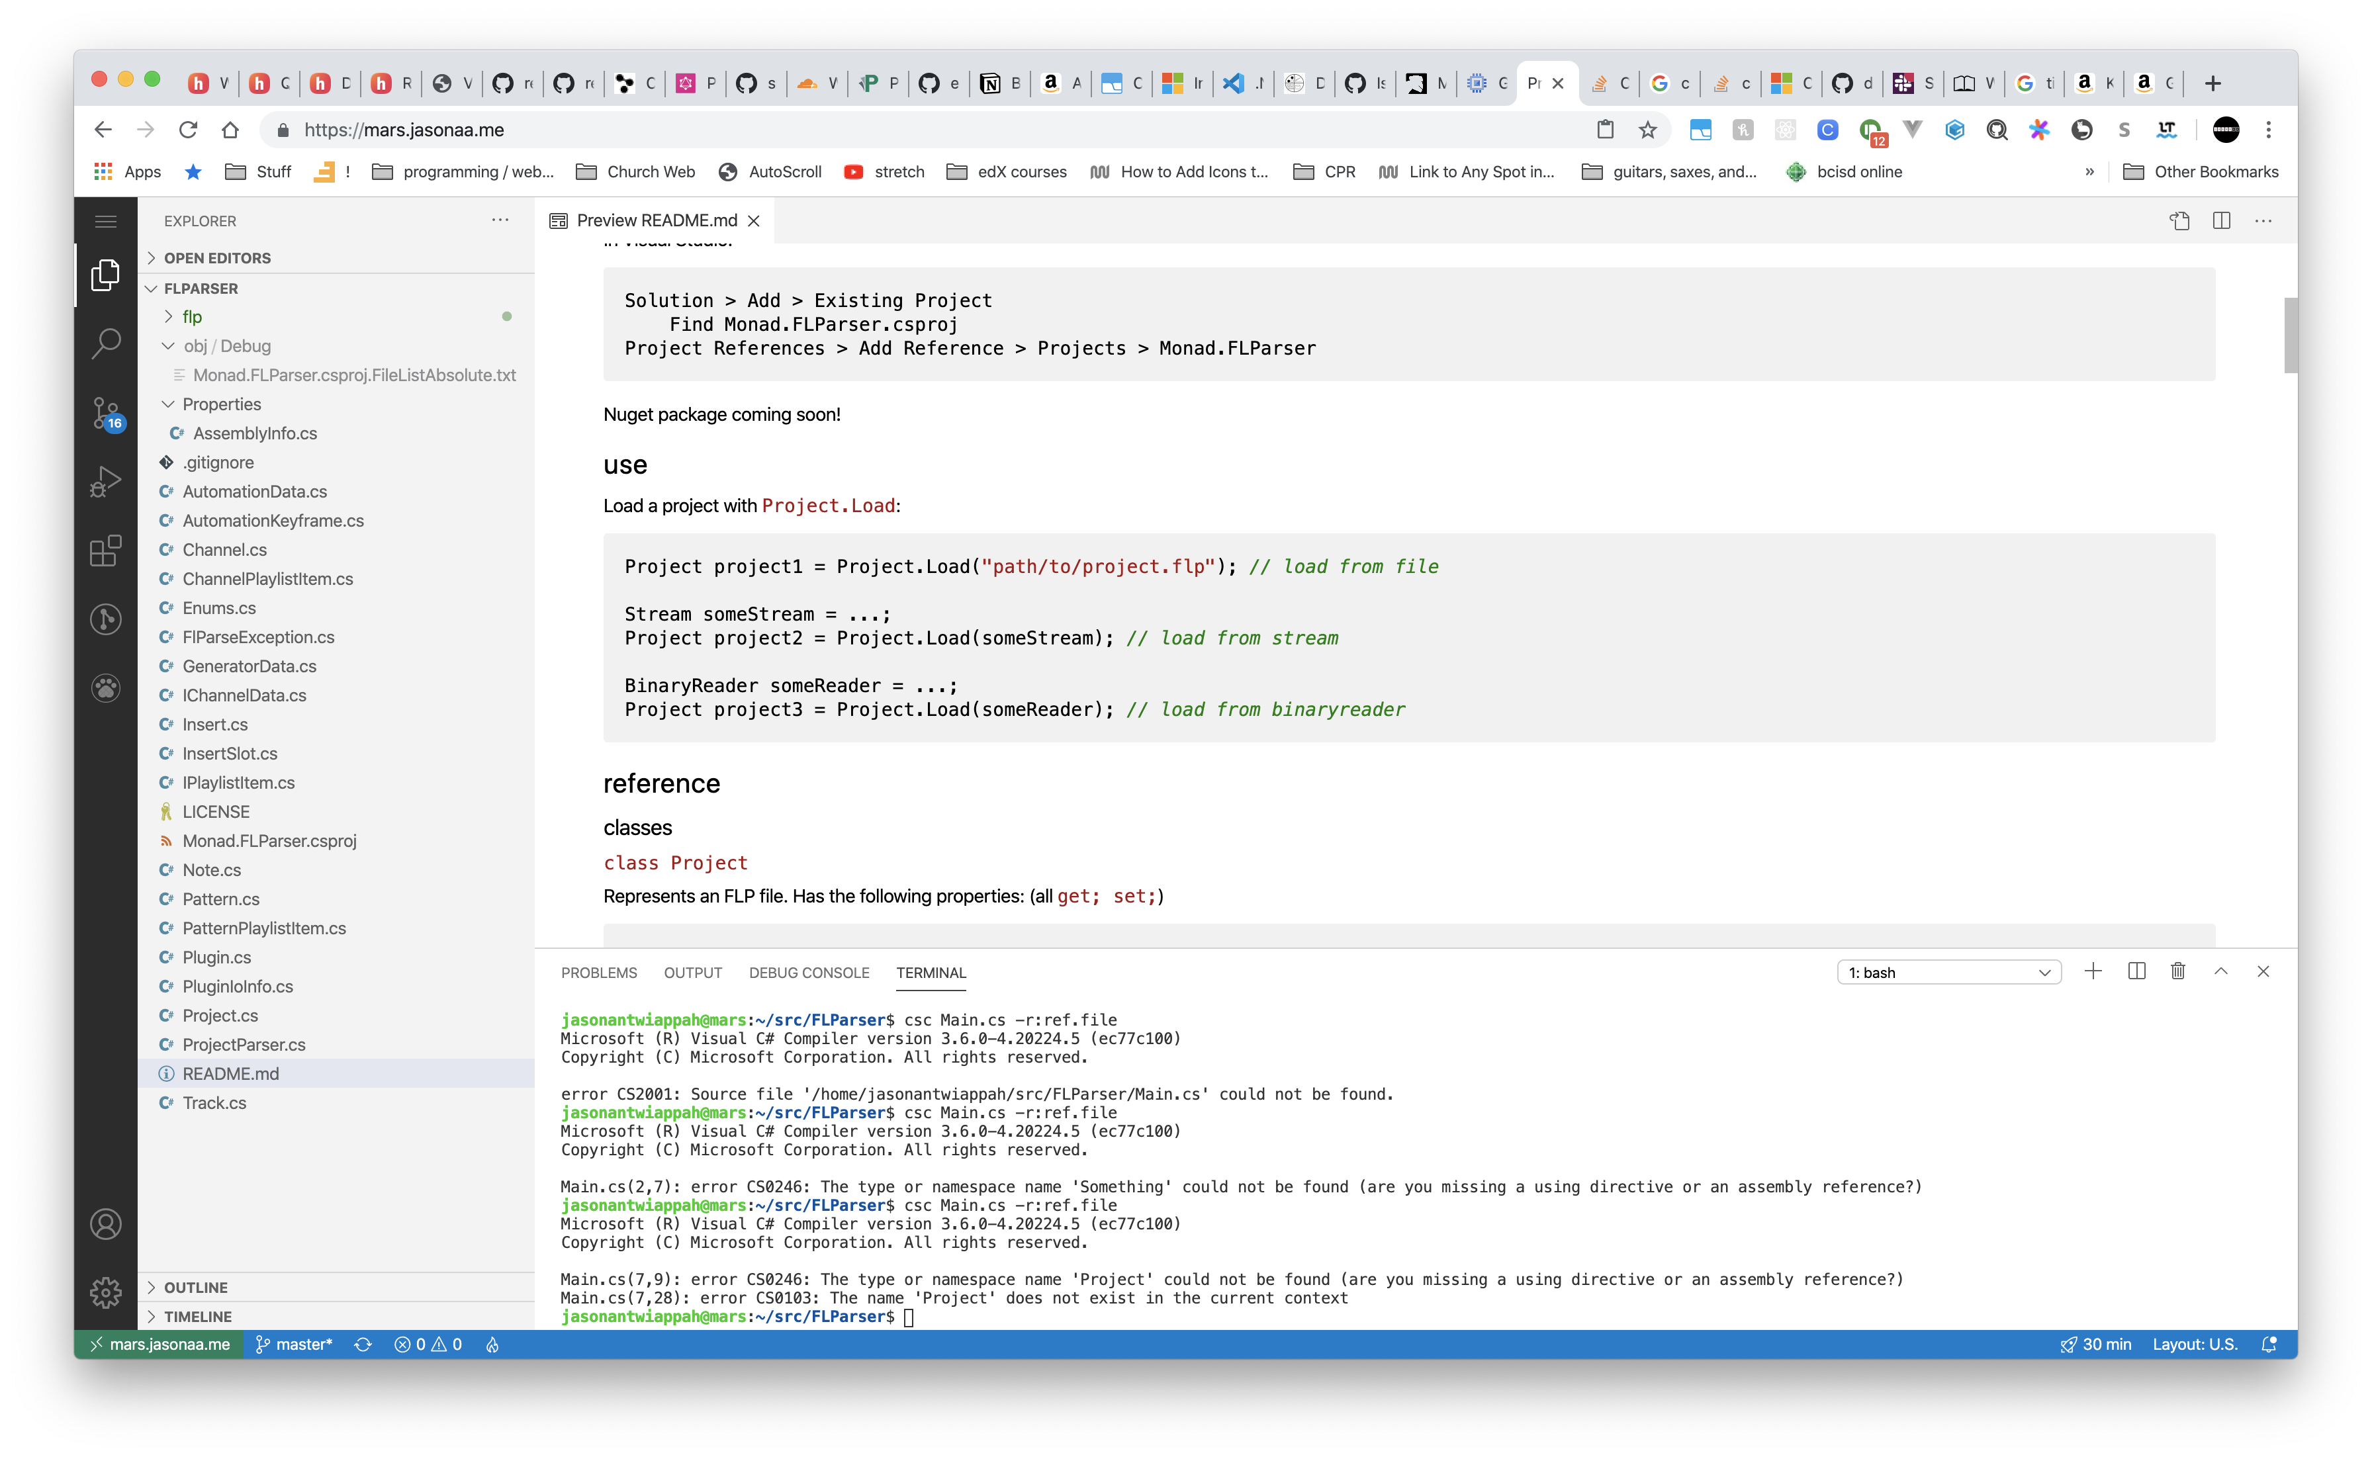
Task: Open the Apps bookmarks shortcut
Action: coord(126,171)
